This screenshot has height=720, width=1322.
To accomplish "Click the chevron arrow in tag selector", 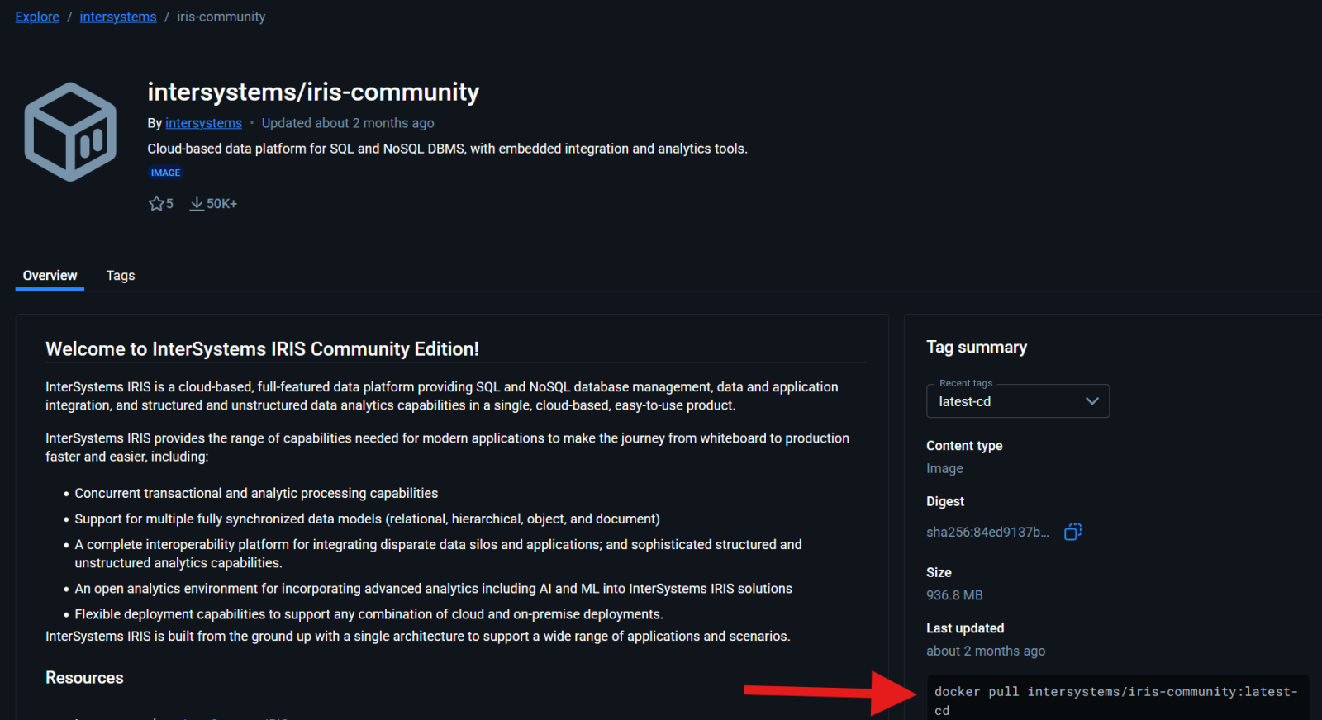I will 1091,401.
